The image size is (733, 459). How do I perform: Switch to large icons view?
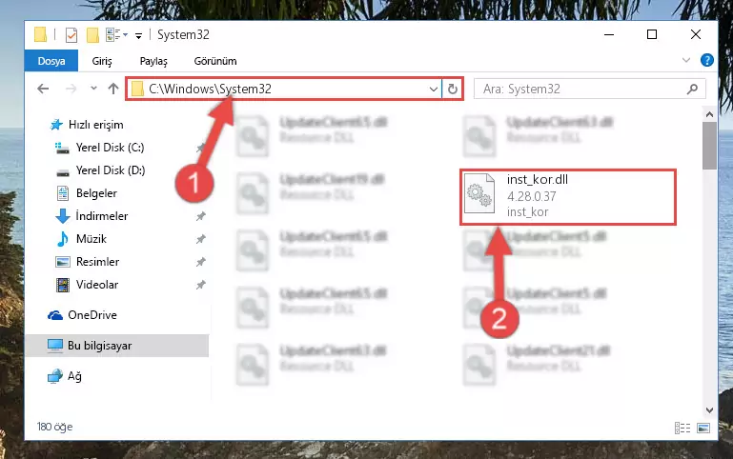(703, 428)
